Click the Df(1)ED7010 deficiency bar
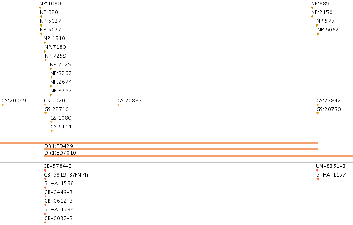 [198, 156]
